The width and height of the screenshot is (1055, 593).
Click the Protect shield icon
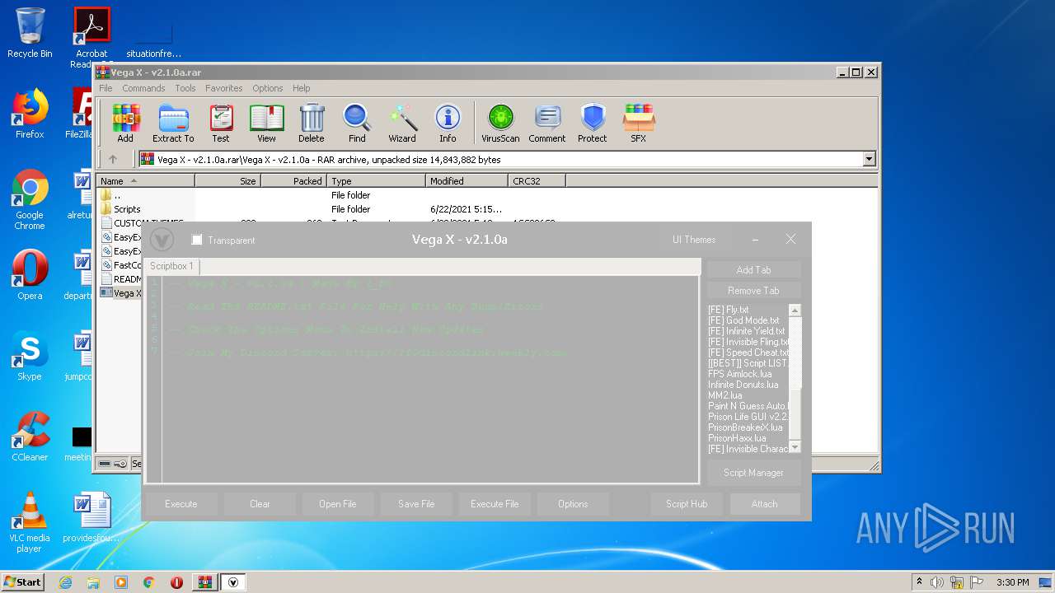pos(593,124)
